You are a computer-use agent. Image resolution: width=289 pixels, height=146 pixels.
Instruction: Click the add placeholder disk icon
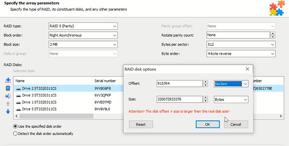click(x=8, y=96)
